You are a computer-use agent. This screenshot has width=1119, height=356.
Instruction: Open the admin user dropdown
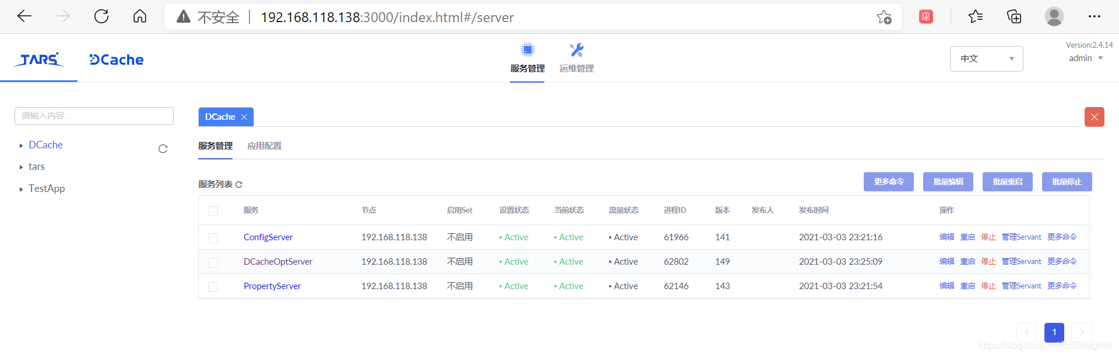point(1086,58)
